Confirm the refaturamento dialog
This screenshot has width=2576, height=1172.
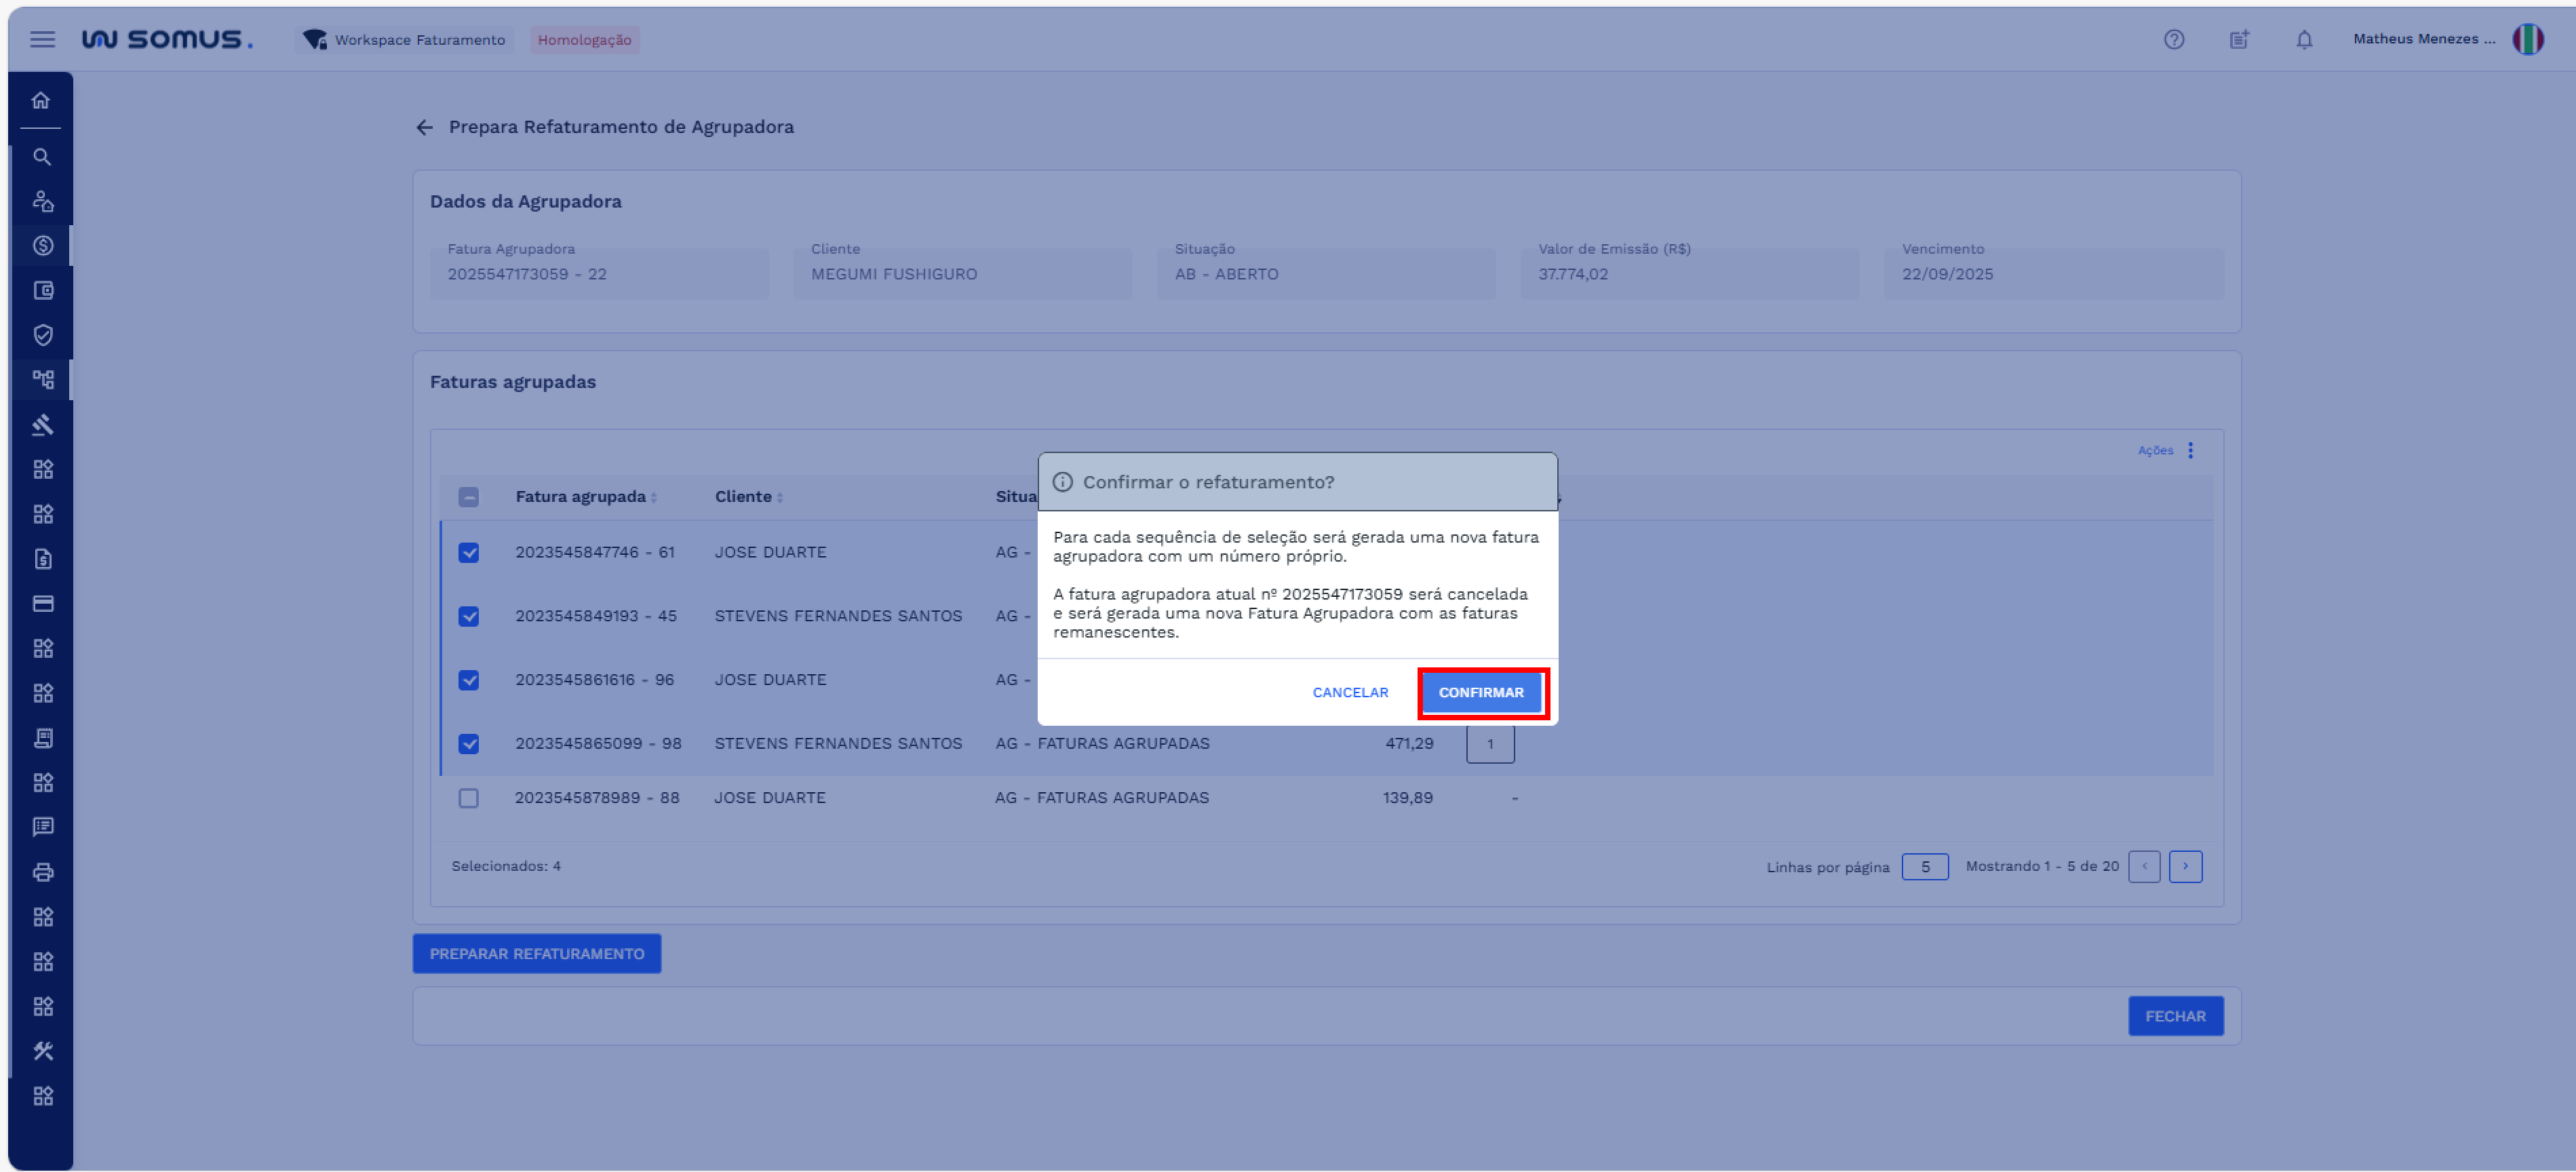(1481, 693)
